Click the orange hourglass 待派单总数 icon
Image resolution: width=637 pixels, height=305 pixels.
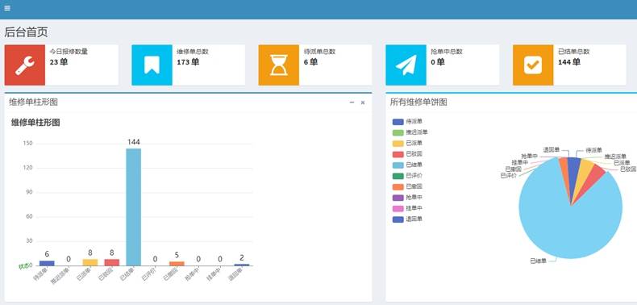279,65
